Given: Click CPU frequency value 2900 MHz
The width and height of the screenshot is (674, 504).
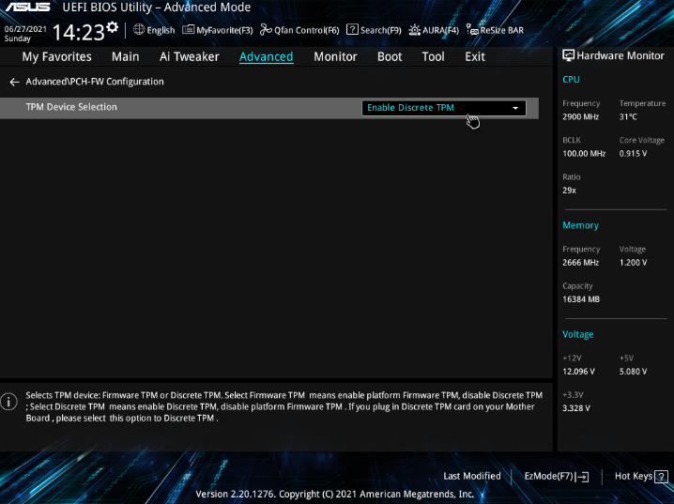Looking at the screenshot, I should coord(580,117).
